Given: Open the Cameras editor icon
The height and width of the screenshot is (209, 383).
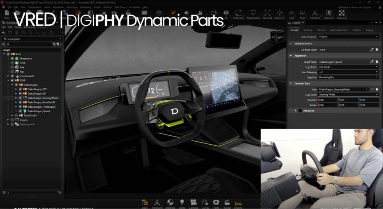Looking at the screenshot, I should pyautogui.click(x=193, y=203).
